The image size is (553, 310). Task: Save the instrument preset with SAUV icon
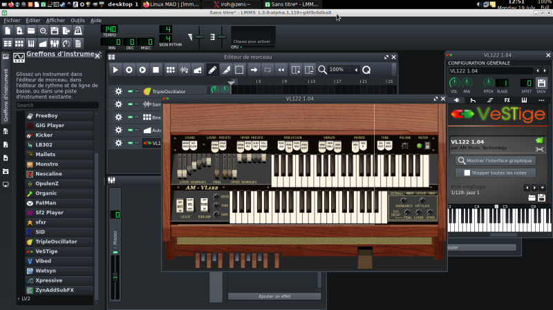541,84
